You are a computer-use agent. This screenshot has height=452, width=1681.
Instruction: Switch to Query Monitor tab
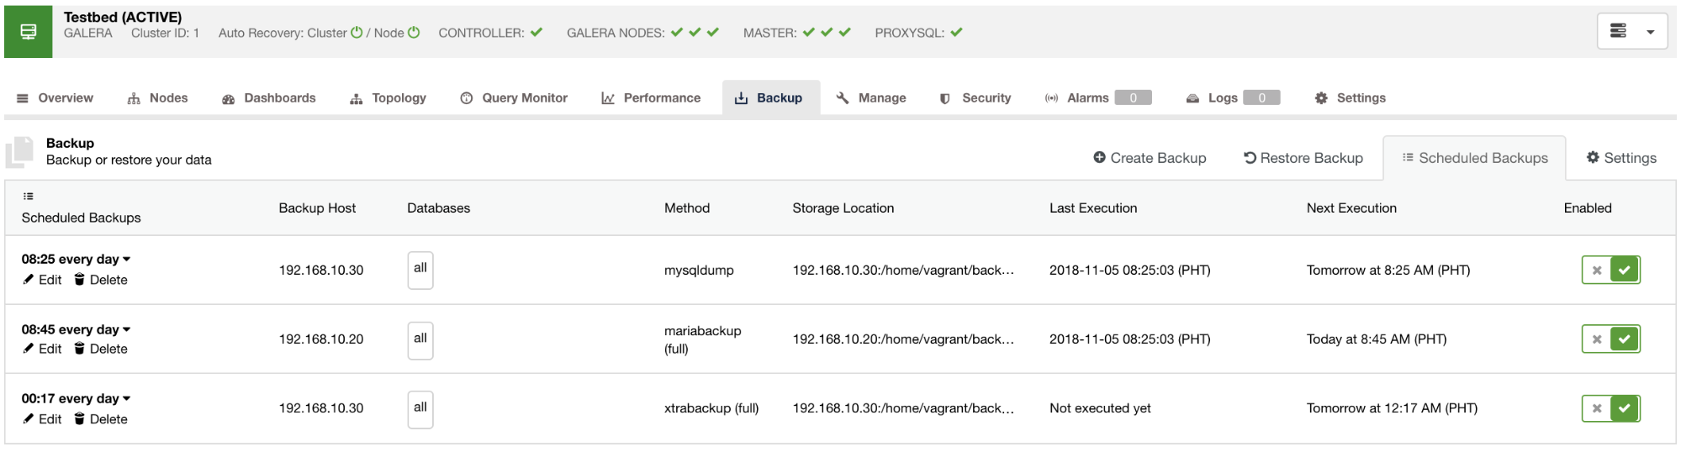click(x=514, y=98)
